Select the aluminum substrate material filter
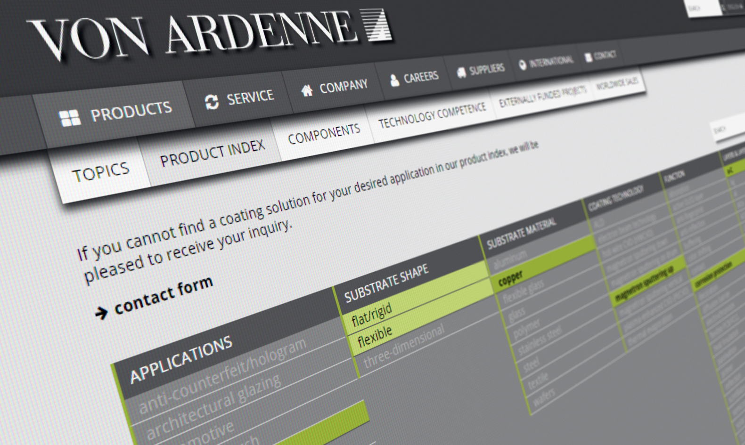Viewport: 745px width, 445px height. click(x=510, y=260)
